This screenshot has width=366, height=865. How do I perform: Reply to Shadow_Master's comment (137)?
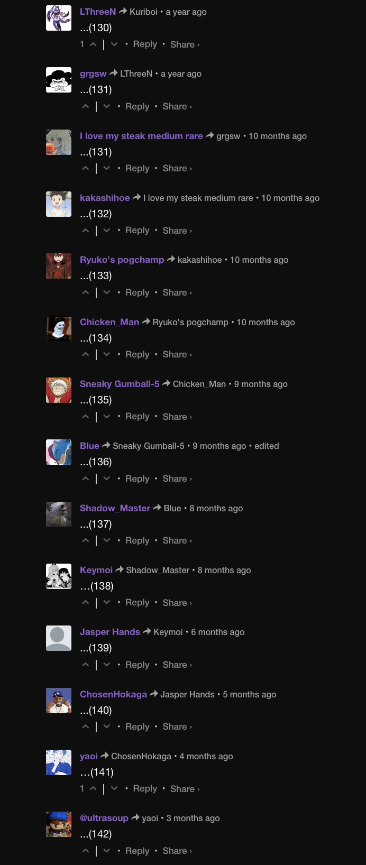(138, 540)
